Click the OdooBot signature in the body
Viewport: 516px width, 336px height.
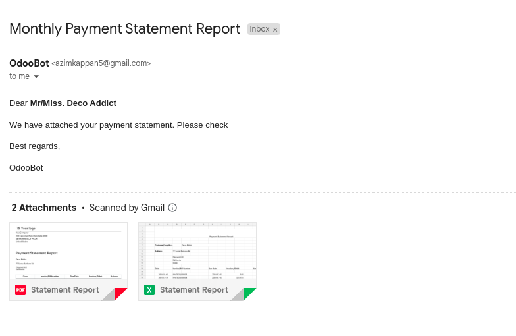26,168
